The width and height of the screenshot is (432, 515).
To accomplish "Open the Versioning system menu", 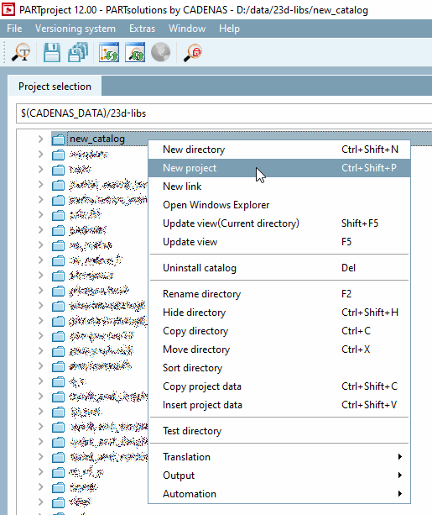I will [x=75, y=29].
